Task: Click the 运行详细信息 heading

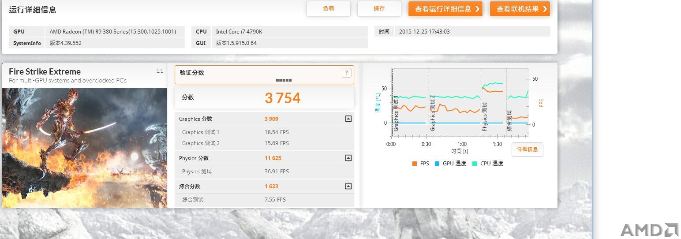Action: click(33, 10)
